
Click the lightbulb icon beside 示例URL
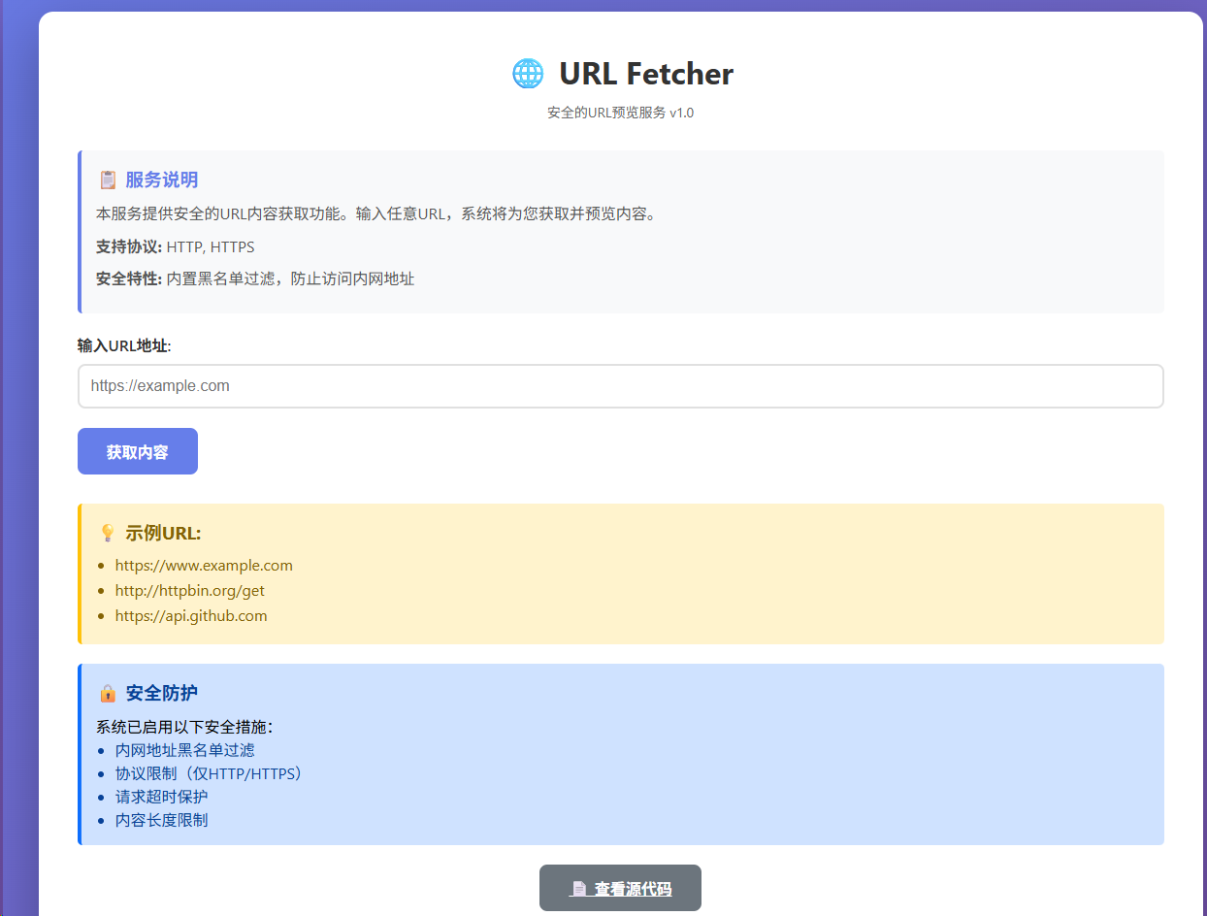tap(108, 534)
